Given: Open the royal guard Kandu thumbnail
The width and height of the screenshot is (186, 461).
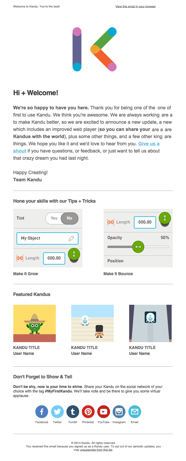Looking at the screenshot, I should pos(92,323).
